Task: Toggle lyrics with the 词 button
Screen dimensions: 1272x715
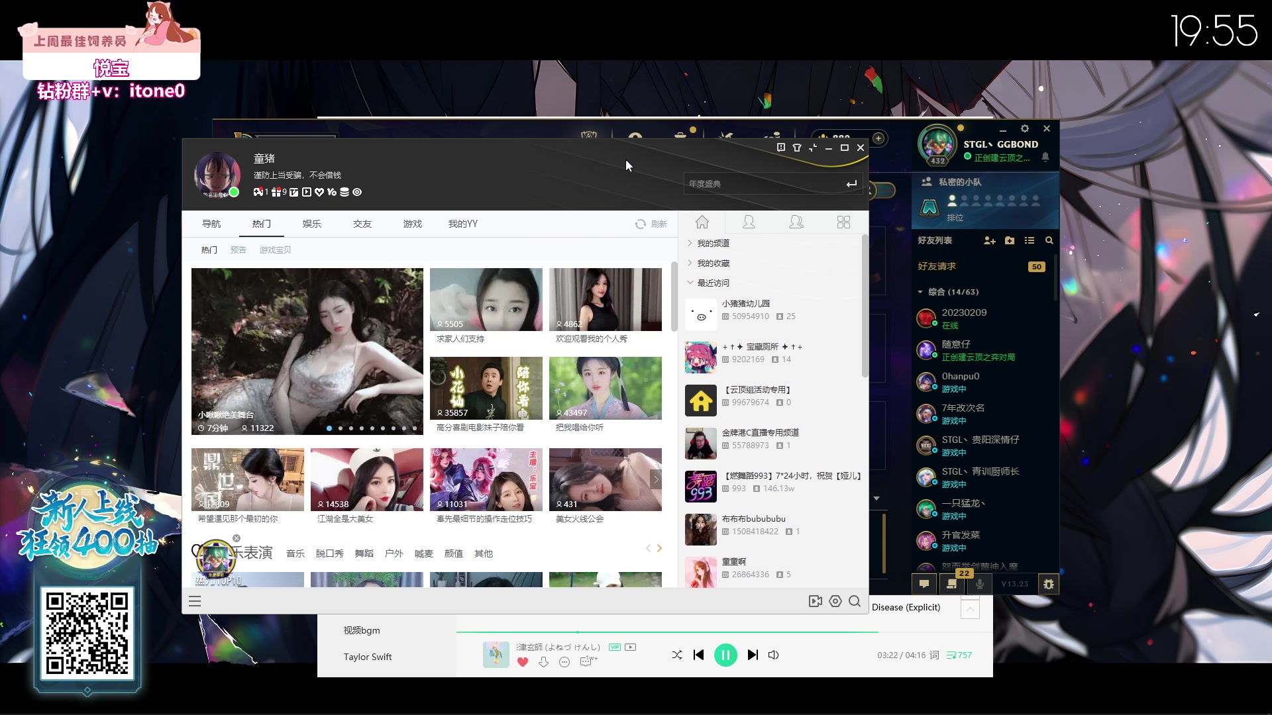Action: click(x=935, y=655)
